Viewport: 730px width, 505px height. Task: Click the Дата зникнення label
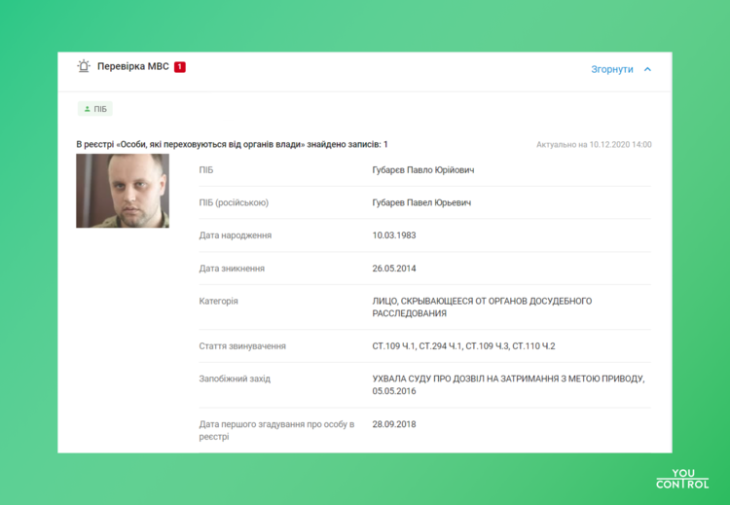(x=232, y=269)
